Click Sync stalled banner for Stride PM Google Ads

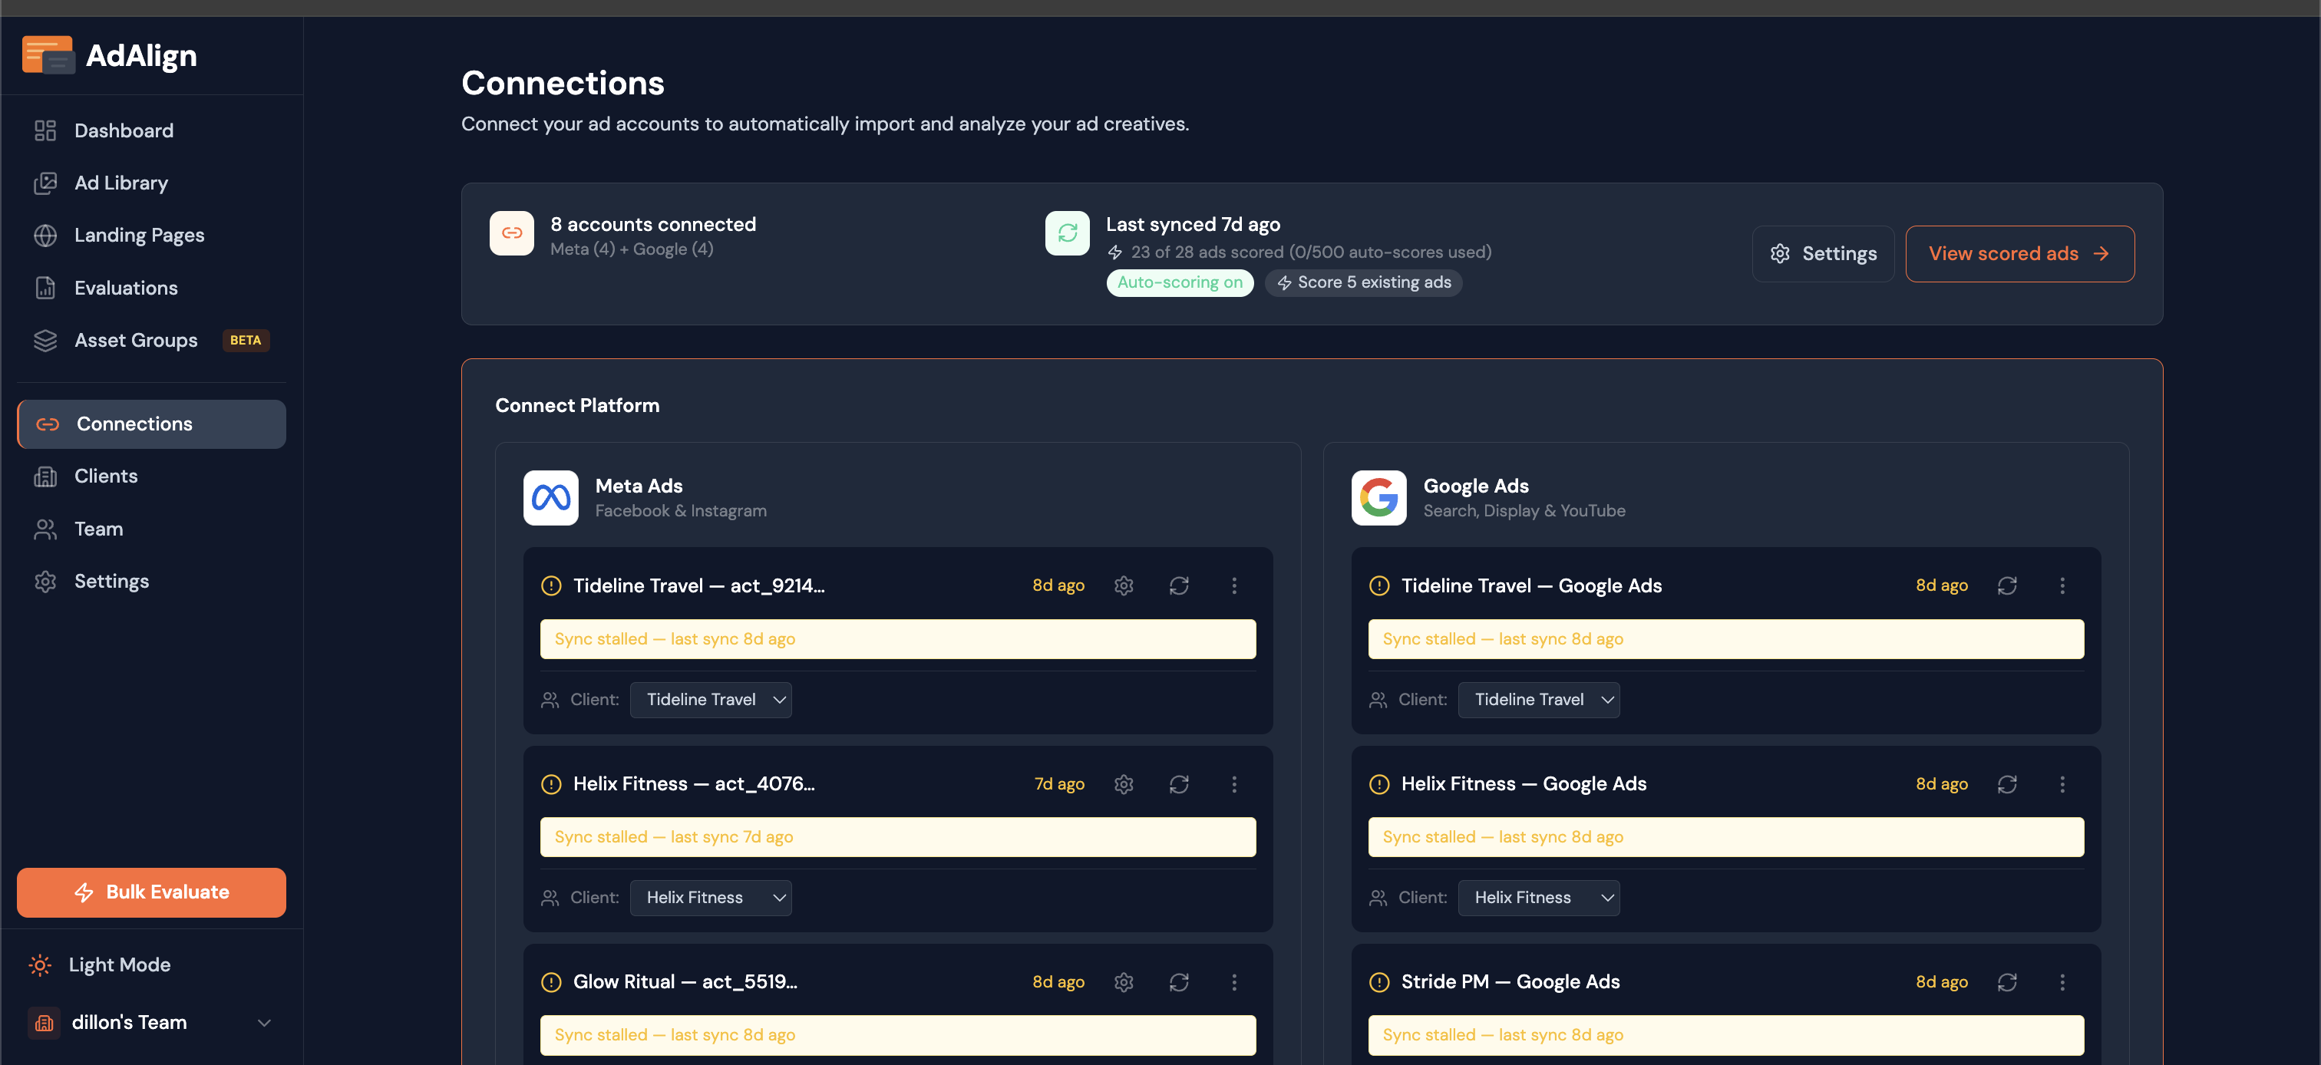coord(1725,1035)
